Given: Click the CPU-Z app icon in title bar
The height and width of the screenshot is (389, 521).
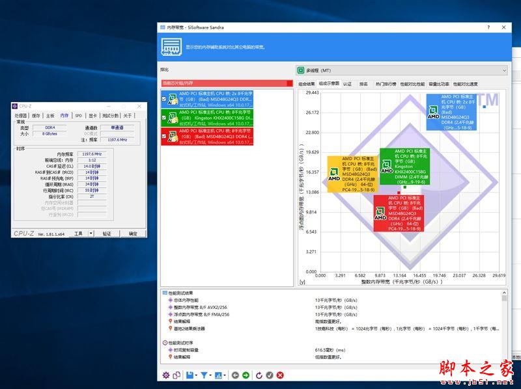Looking at the screenshot, I should (14, 106).
